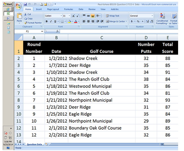Screen dimensions: 184x151
Task: Align text right in cell
Action: coord(93,21)
